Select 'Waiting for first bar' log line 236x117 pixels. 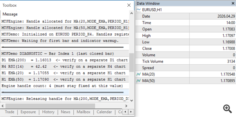pyautogui.click(x=65, y=41)
